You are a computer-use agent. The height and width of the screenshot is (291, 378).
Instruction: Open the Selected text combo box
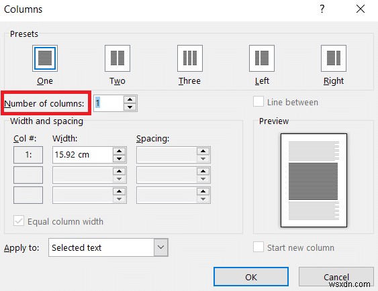click(x=108, y=247)
